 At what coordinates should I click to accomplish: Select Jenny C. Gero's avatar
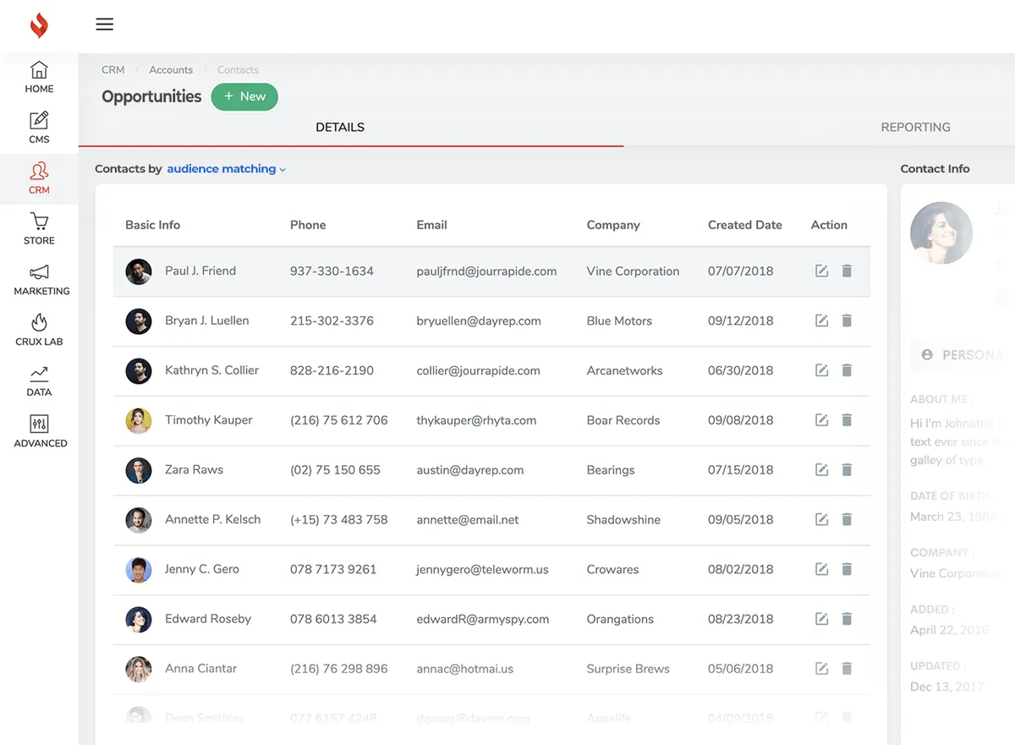click(x=139, y=569)
